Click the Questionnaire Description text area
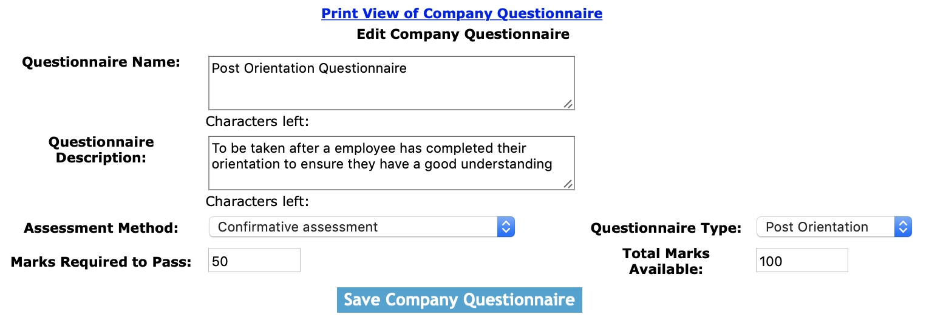This screenshot has width=946, height=320. (x=391, y=163)
